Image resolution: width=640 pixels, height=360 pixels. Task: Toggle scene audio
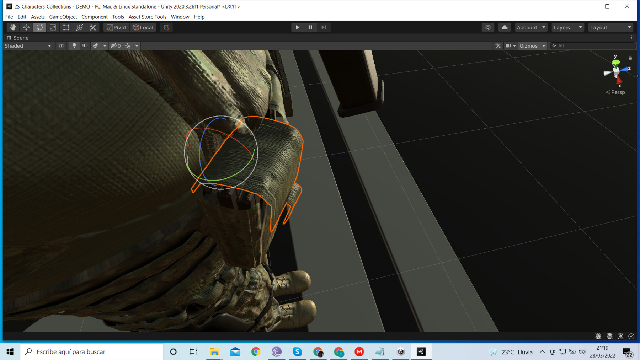[85, 46]
